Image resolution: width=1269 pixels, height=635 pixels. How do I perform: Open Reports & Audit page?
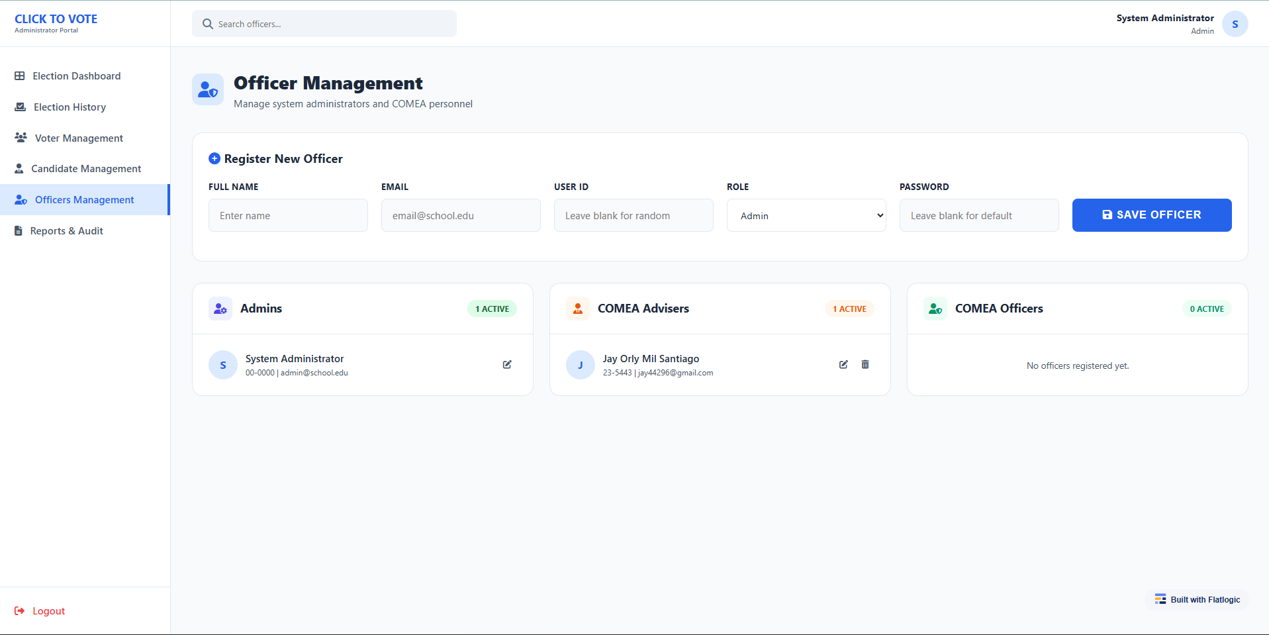pyautogui.click(x=66, y=231)
